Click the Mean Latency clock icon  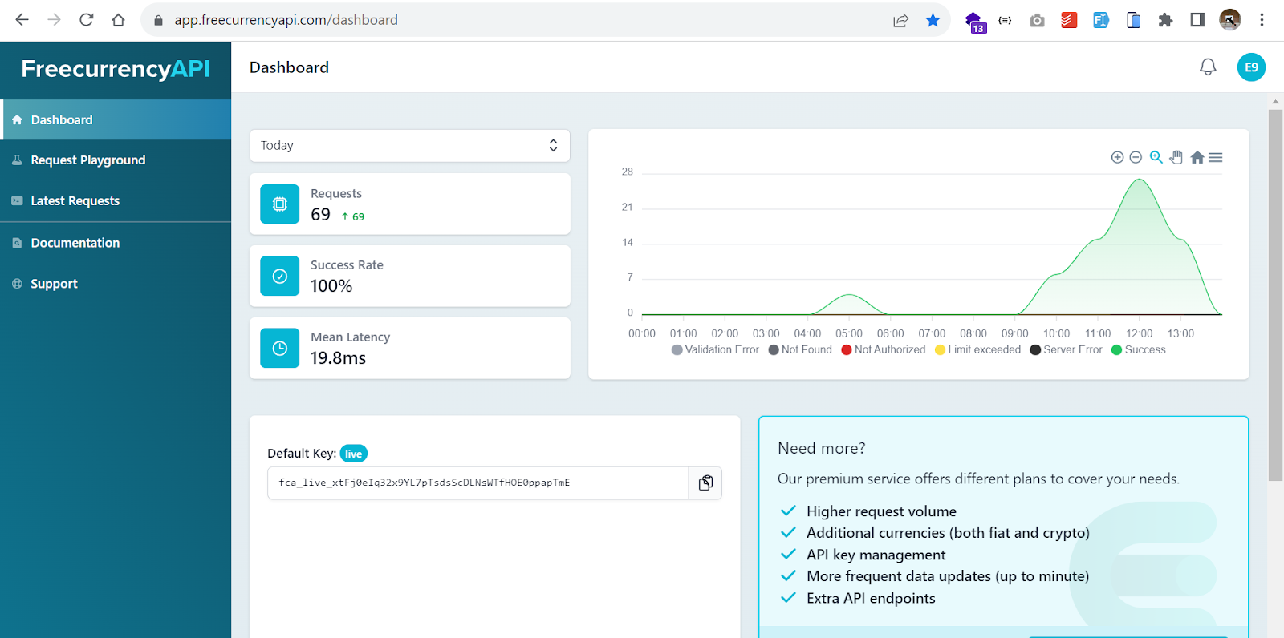[280, 349]
